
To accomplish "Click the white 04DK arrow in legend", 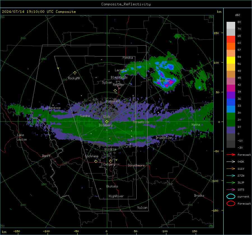I will click(x=231, y=162).
